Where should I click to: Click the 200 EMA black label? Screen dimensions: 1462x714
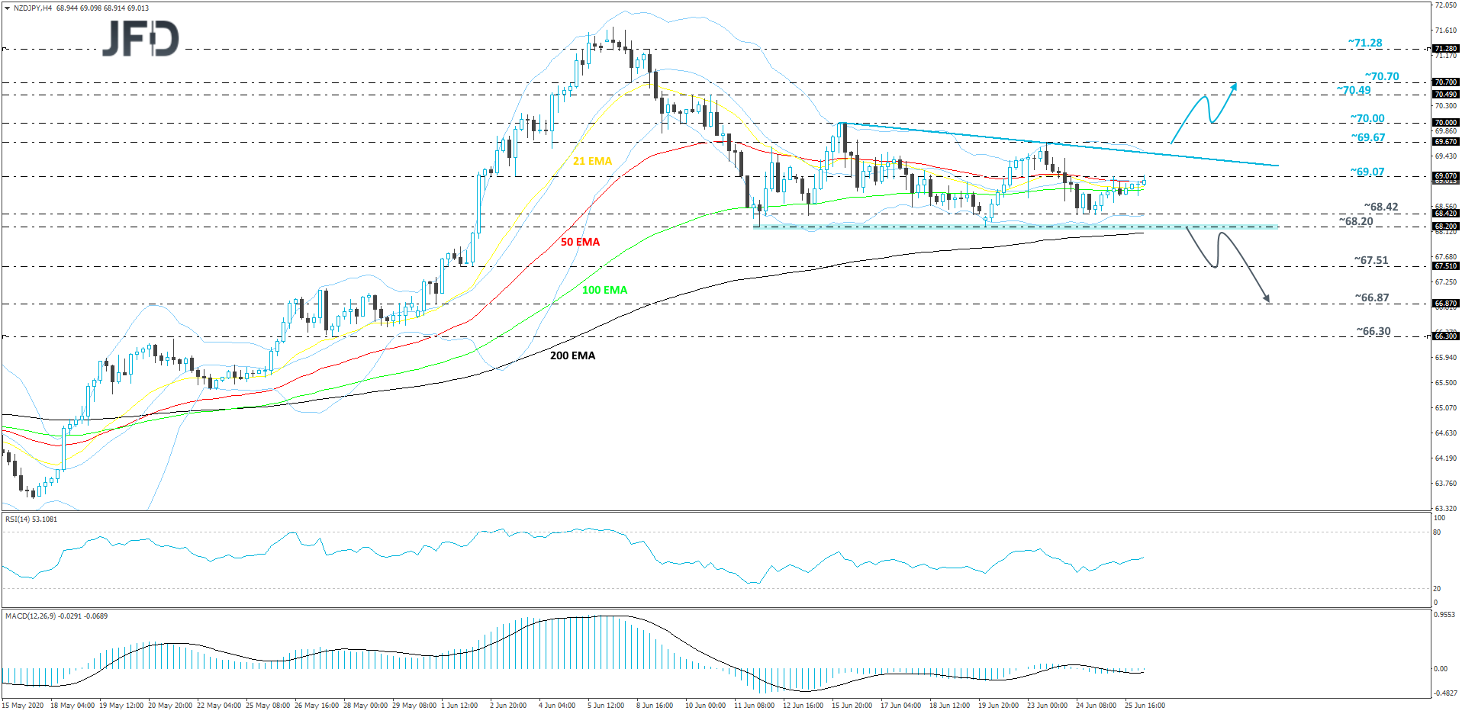tap(572, 355)
